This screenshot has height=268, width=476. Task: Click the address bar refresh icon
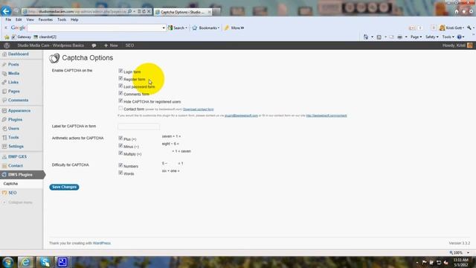point(144,12)
